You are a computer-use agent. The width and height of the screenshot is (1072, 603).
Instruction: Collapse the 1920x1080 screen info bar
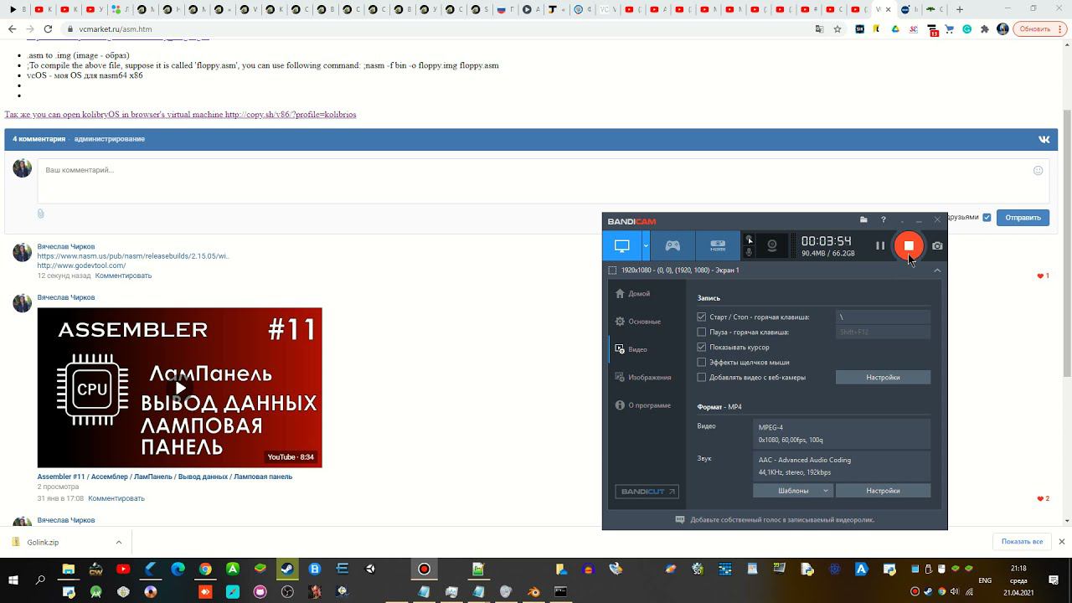click(937, 271)
